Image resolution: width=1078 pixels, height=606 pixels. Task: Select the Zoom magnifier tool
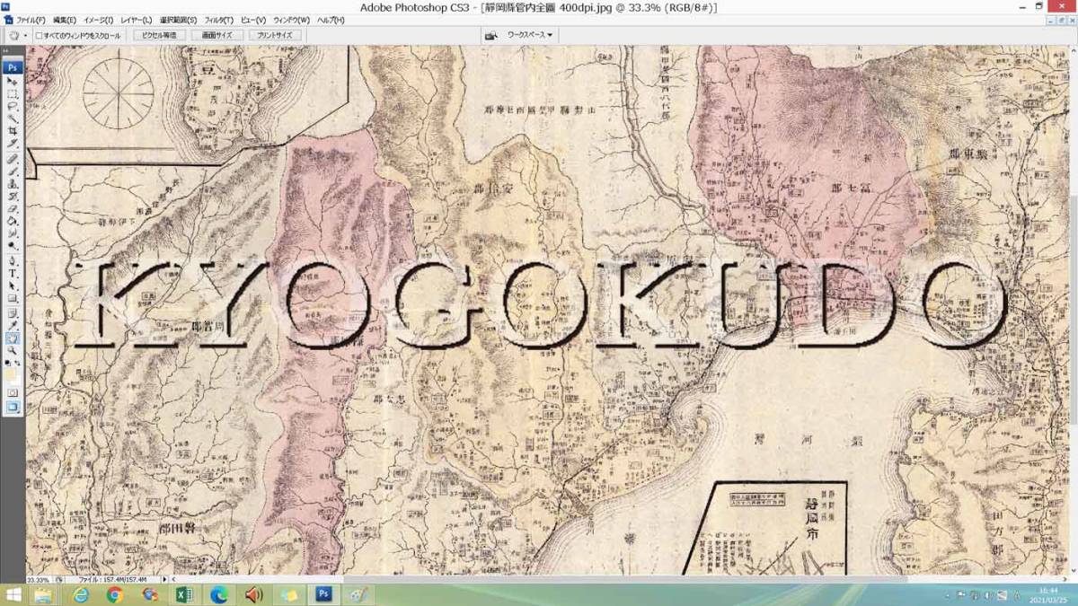coord(13,351)
